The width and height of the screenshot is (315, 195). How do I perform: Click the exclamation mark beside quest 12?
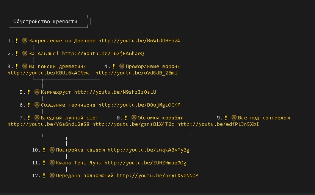coord(44,176)
